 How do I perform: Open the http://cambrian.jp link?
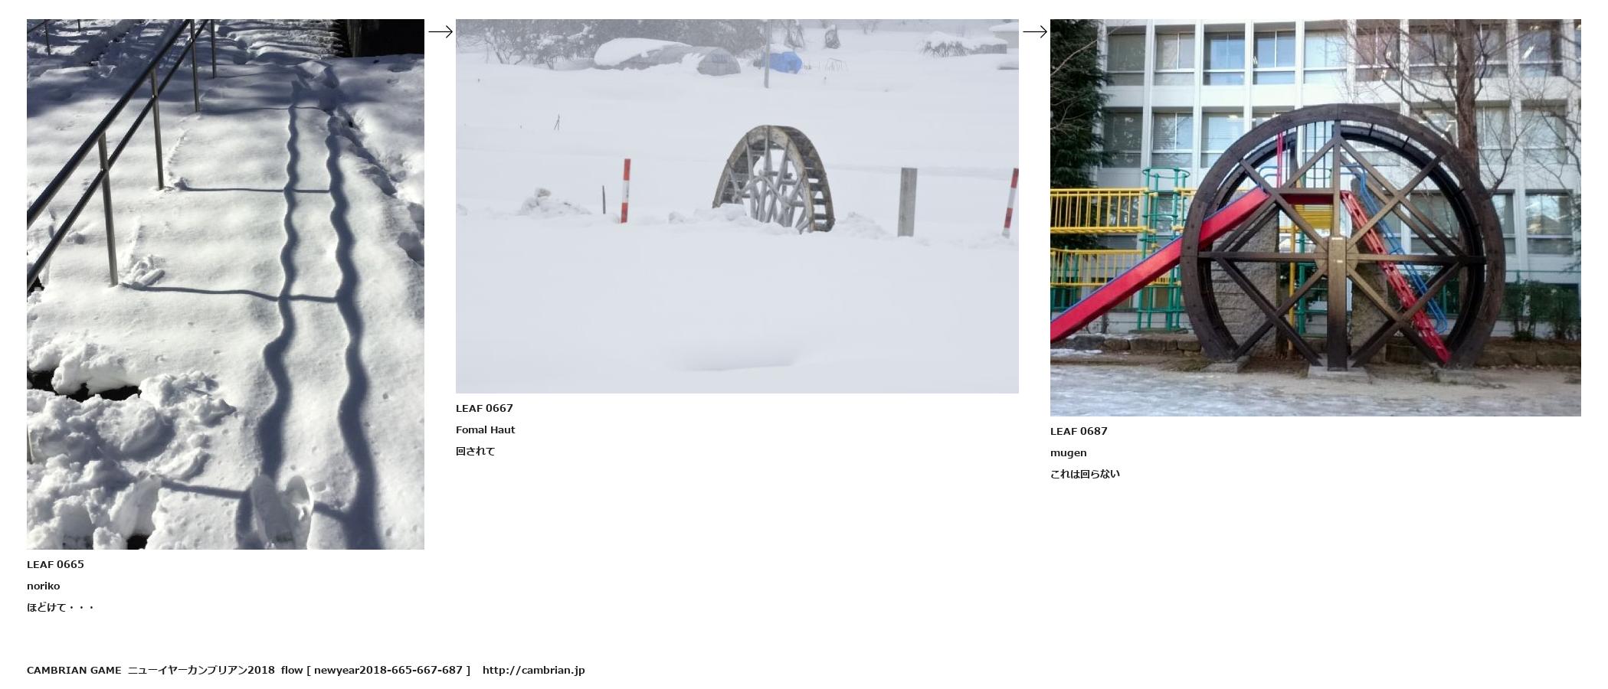(533, 670)
